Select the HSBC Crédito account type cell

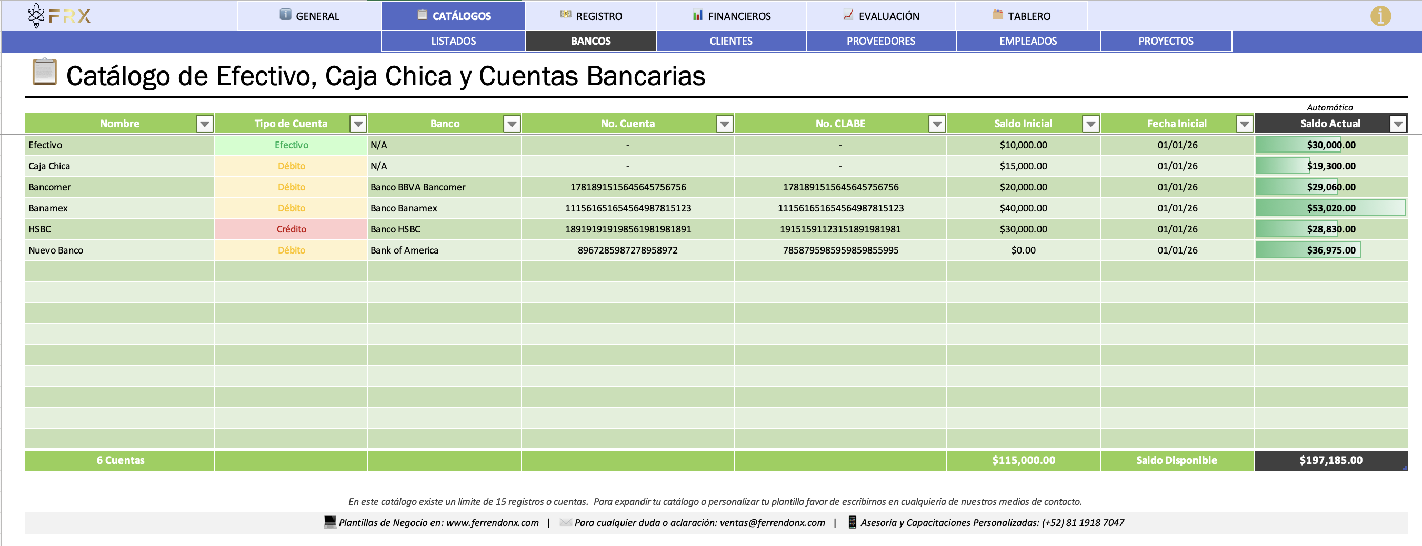coord(291,229)
